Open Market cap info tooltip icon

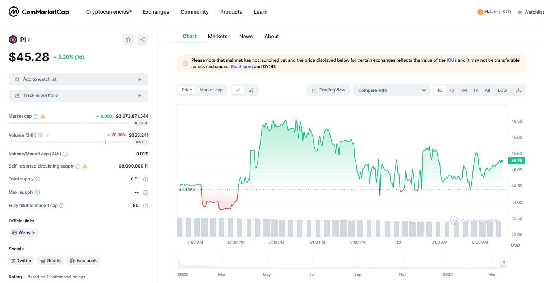point(36,117)
